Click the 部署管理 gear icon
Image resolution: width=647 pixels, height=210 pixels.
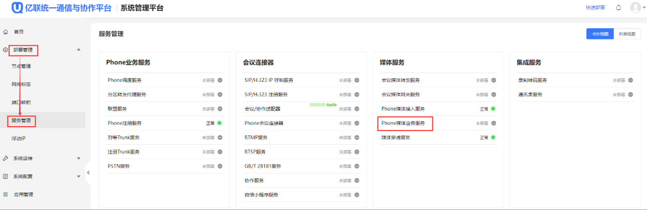[x=5, y=50]
